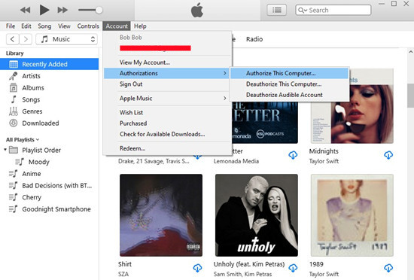Open the File menu
This screenshot has width=414, height=280.
[x=11, y=26]
